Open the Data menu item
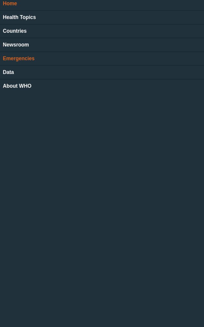 (102, 73)
